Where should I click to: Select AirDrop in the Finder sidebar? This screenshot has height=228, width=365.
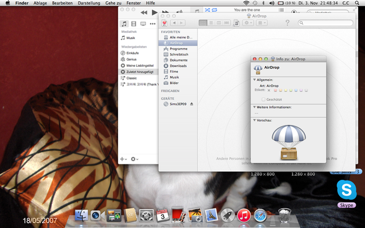[x=178, y=43]
